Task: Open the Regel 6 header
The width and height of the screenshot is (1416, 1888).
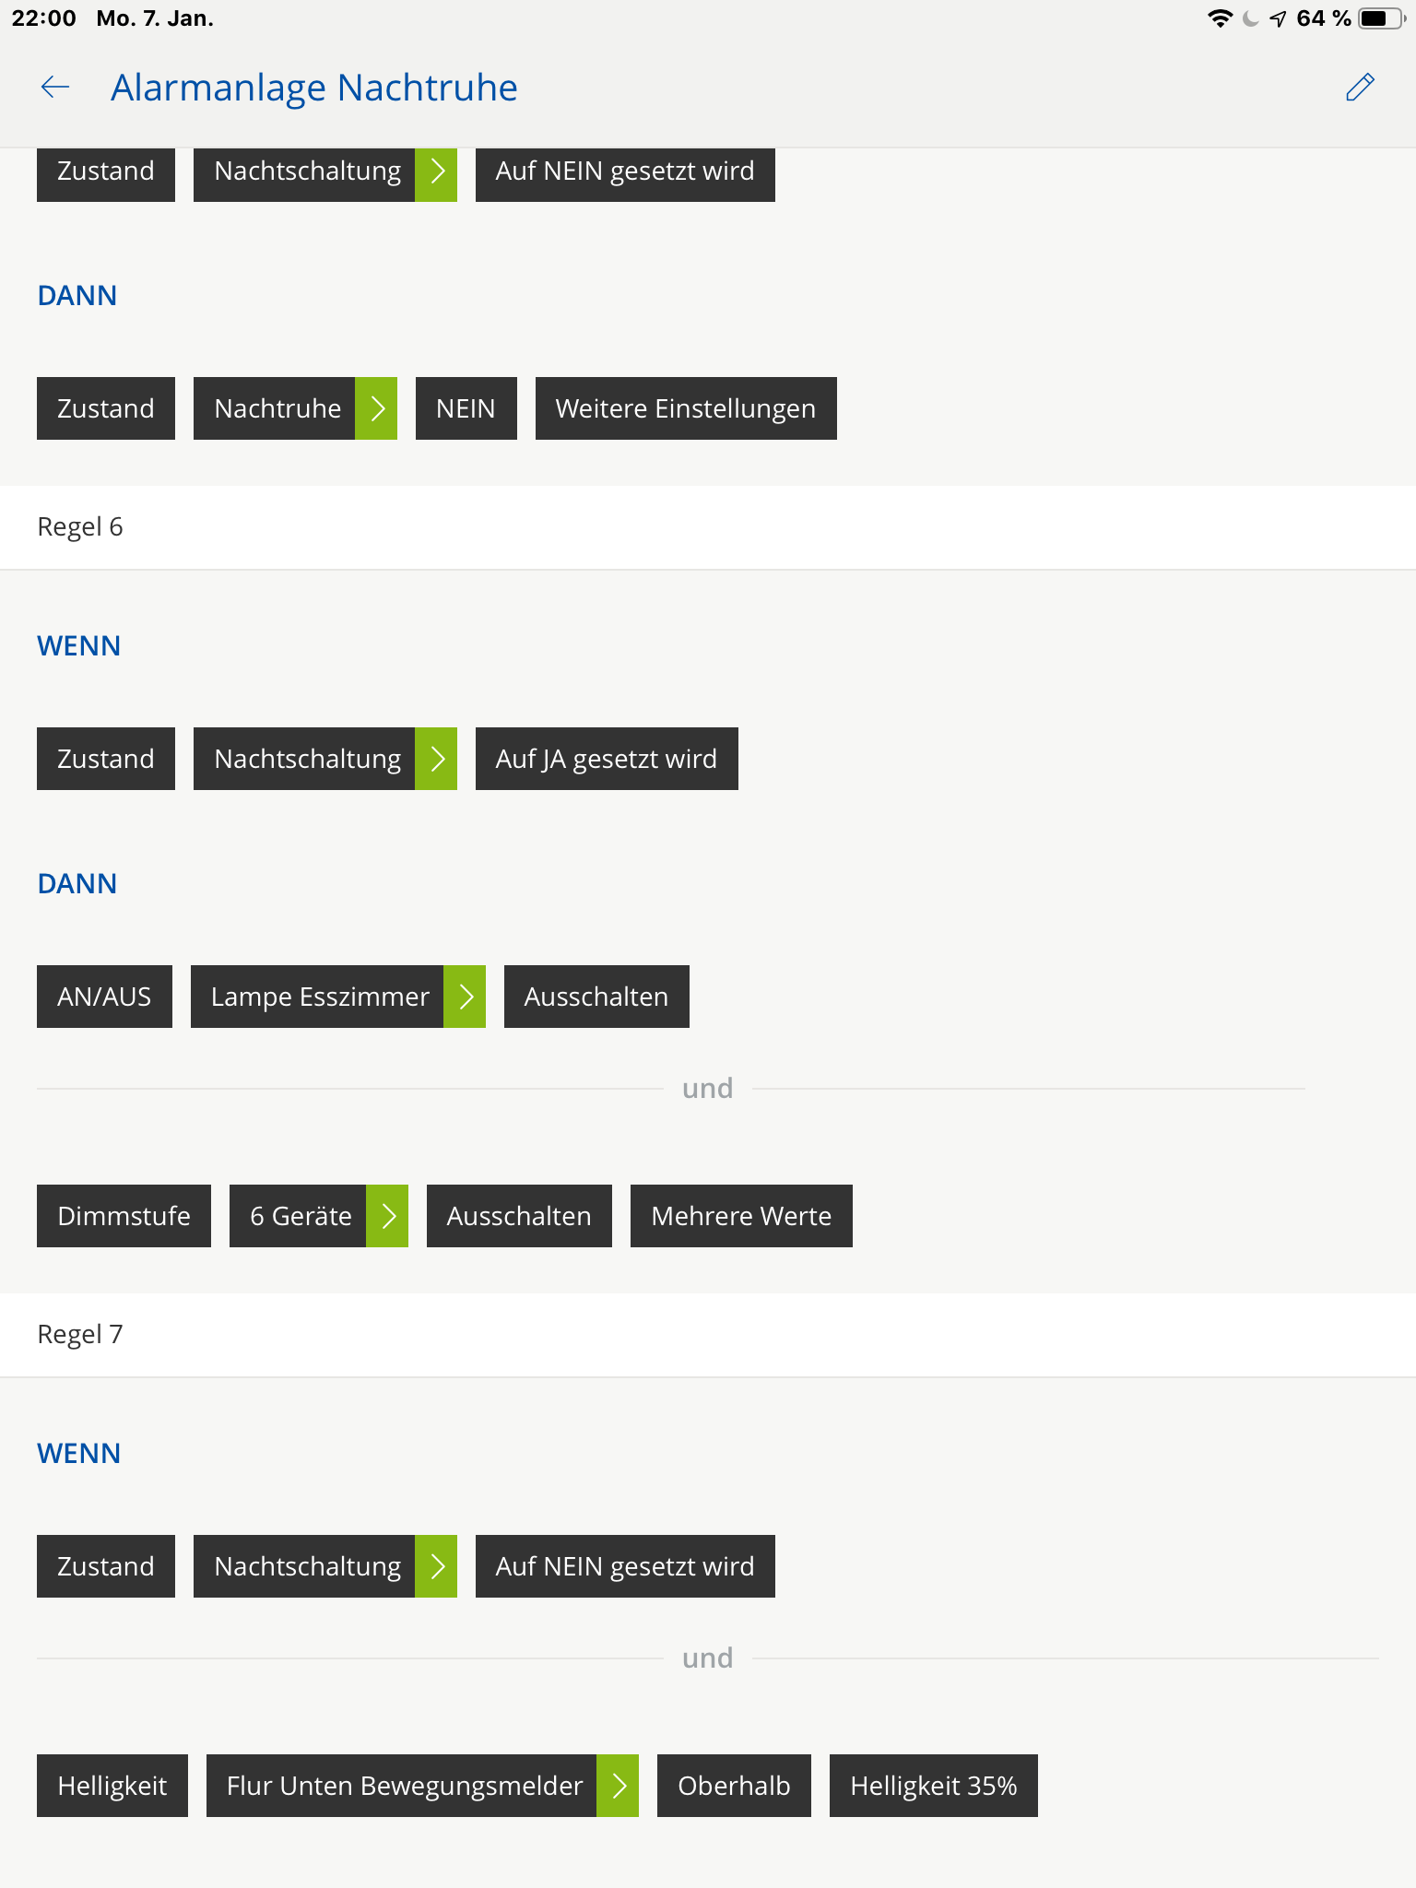Action: [80, 527]
